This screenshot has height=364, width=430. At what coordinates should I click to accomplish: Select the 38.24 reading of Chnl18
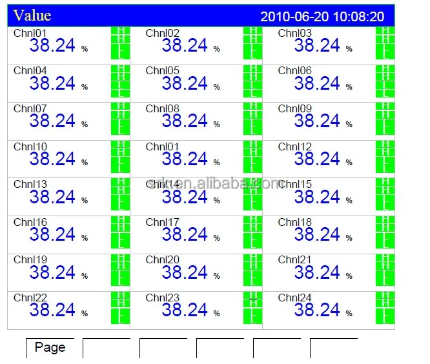317,234
